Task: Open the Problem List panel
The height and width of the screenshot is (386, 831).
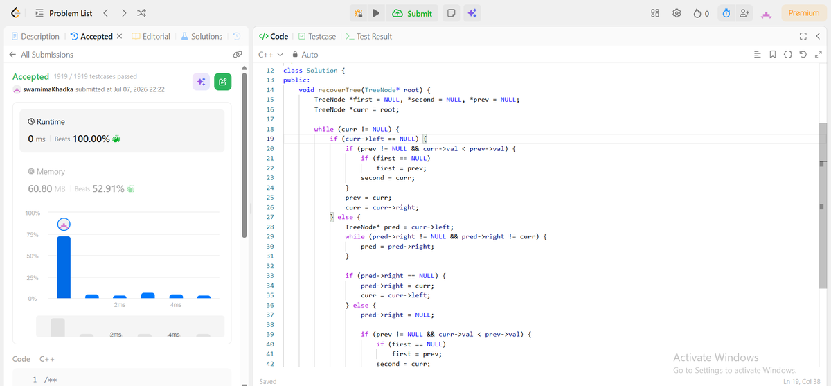Action: pyautogui.click(x=63, y=13)
